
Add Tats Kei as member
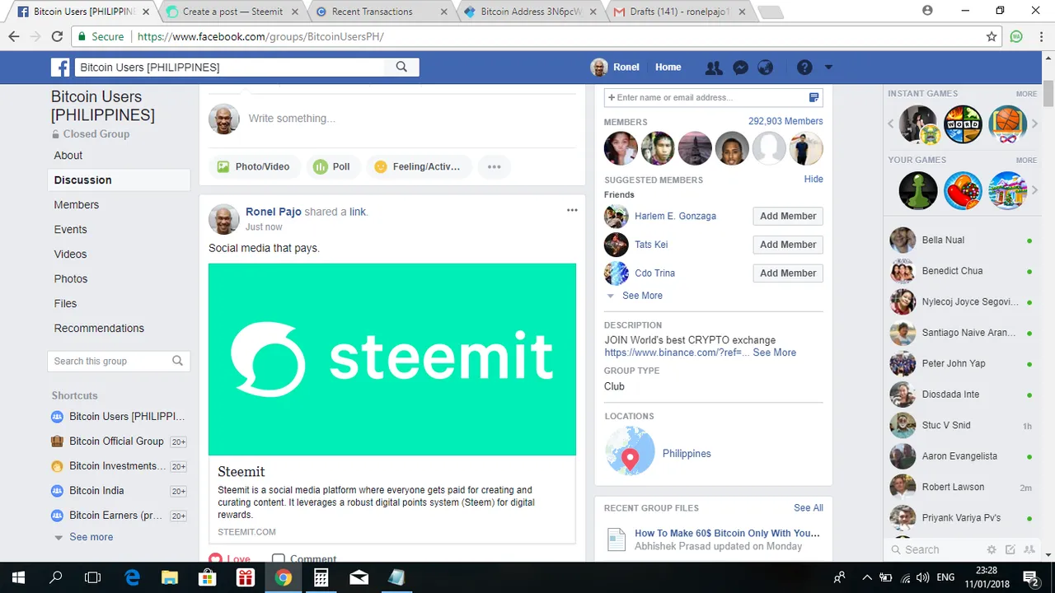coord(788,245)
